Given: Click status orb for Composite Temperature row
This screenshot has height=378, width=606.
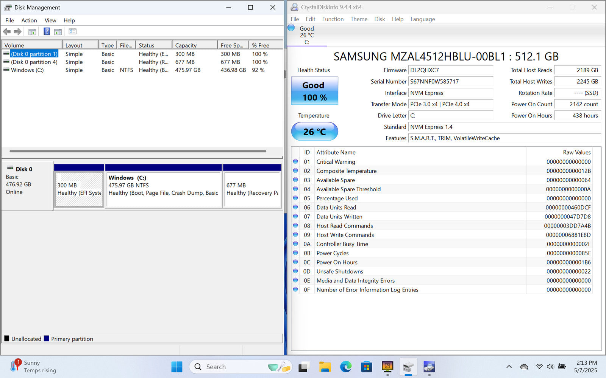Looking at the screenshot, I should [x=295, y=170].
